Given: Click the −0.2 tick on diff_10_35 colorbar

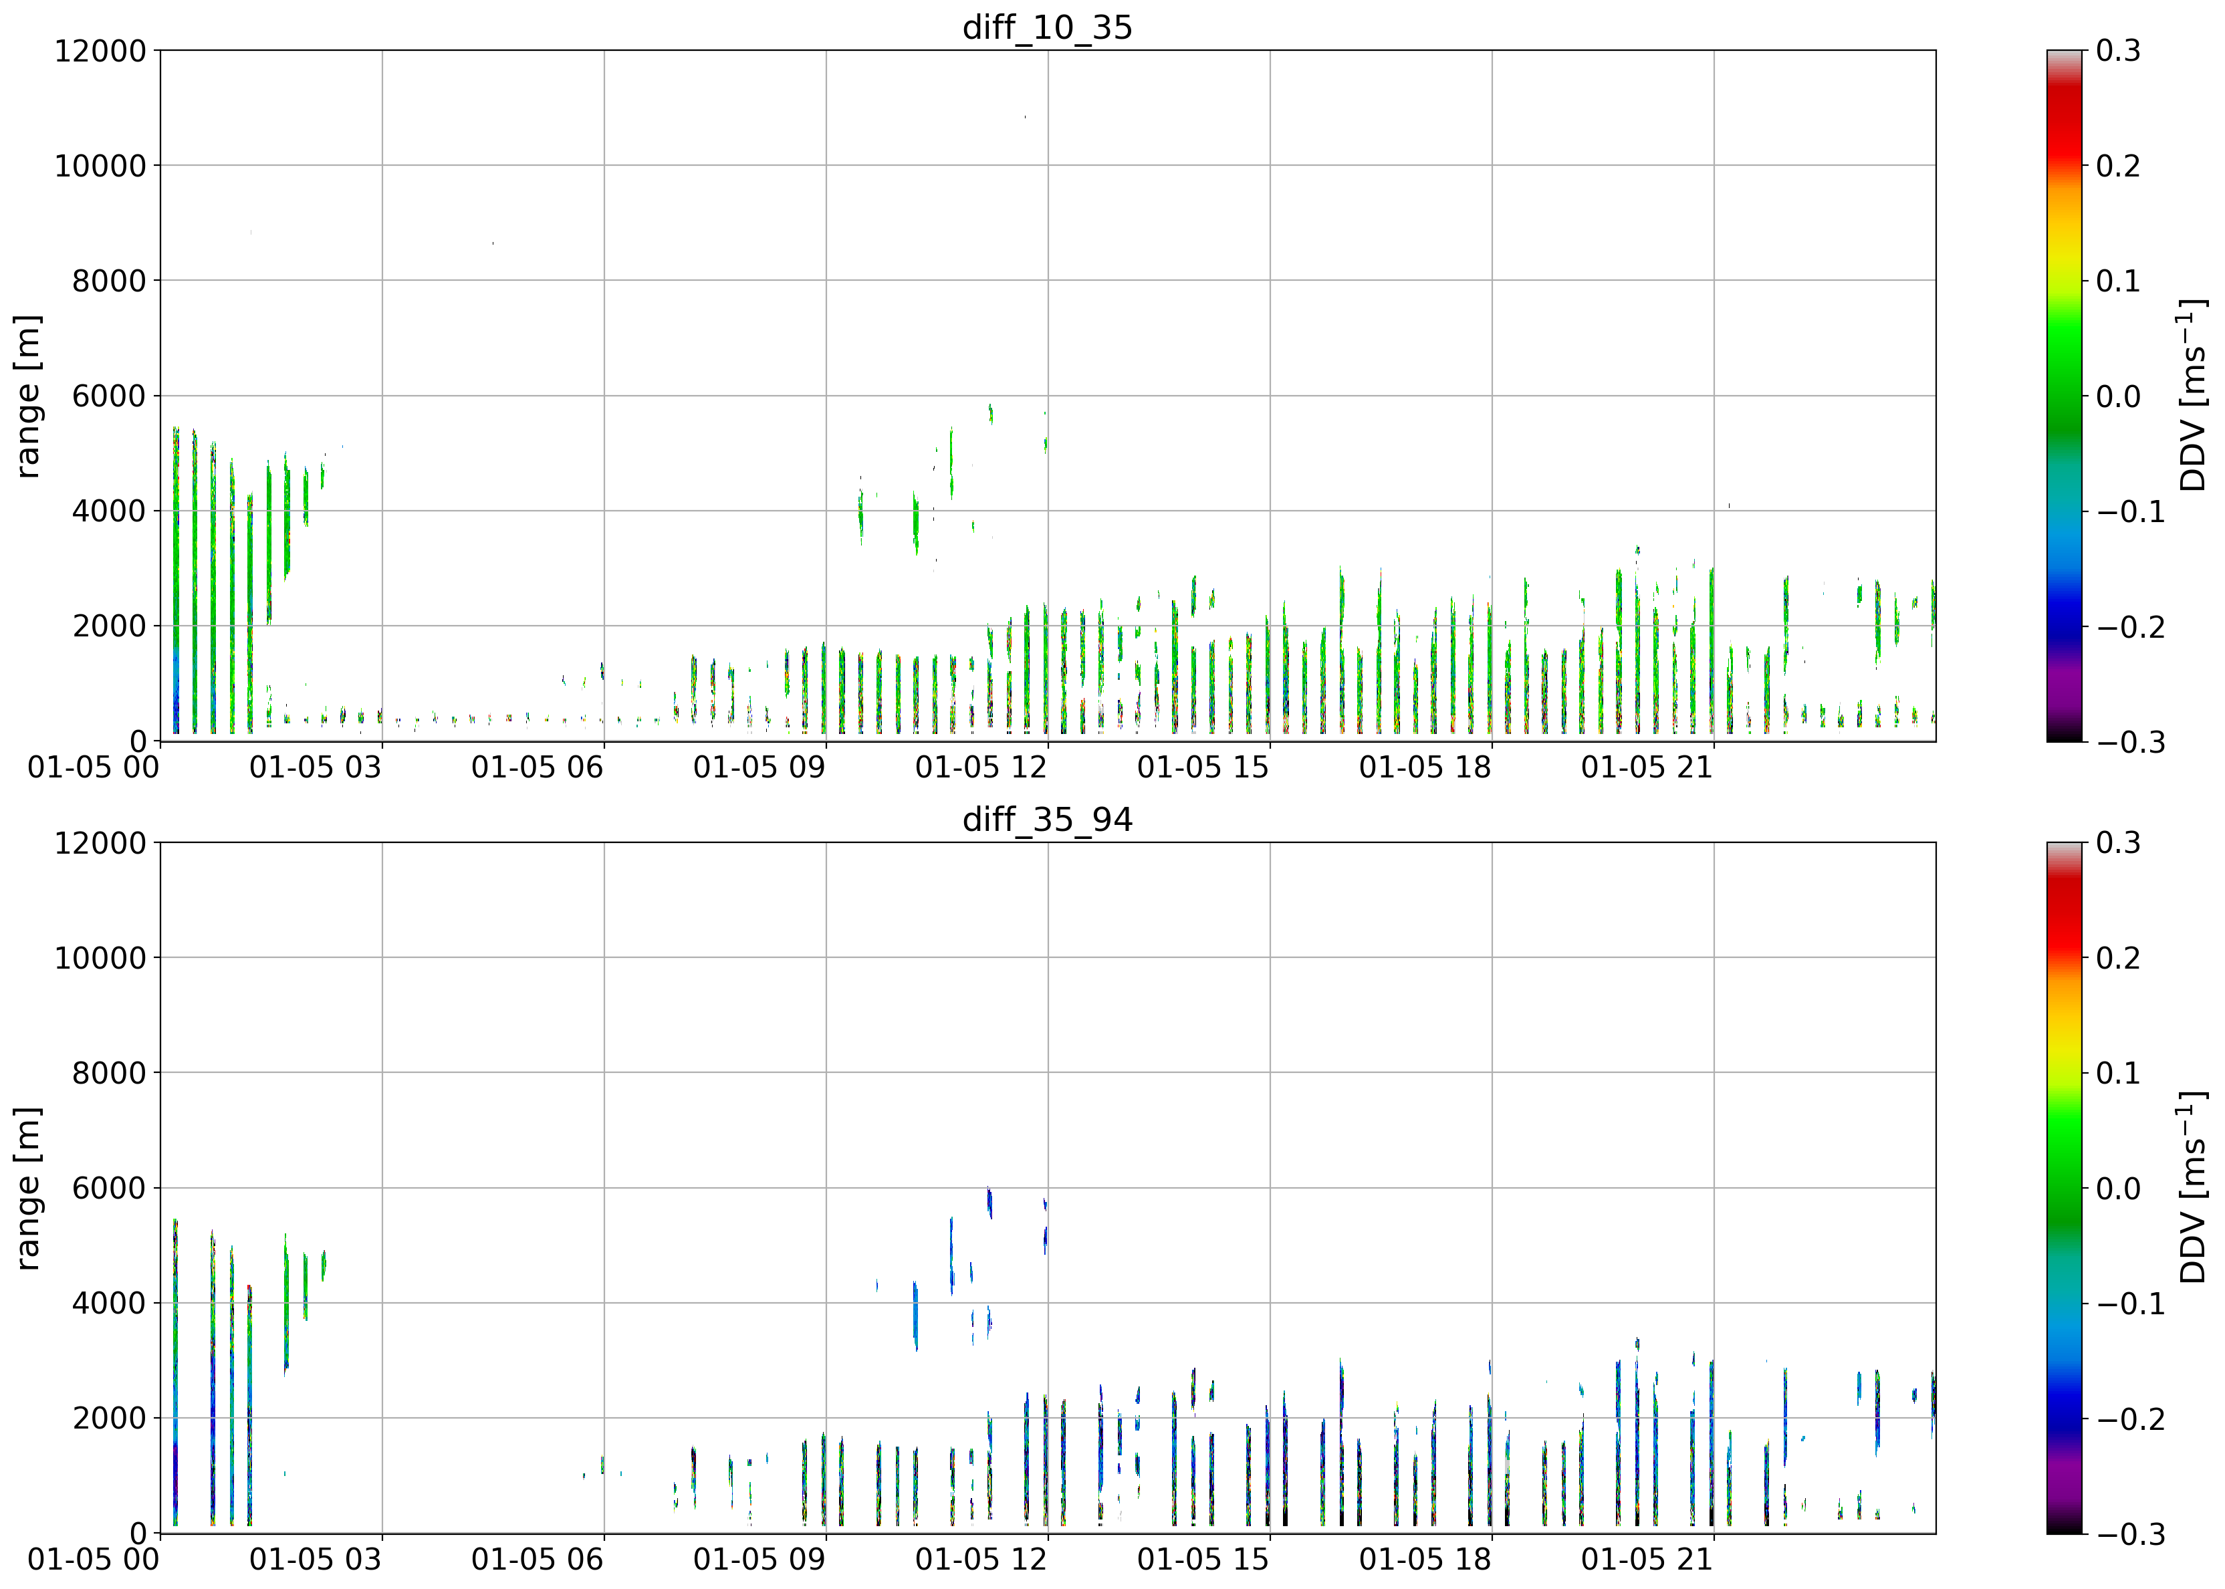Looking at the screenshot, I should pos(2130,626).
